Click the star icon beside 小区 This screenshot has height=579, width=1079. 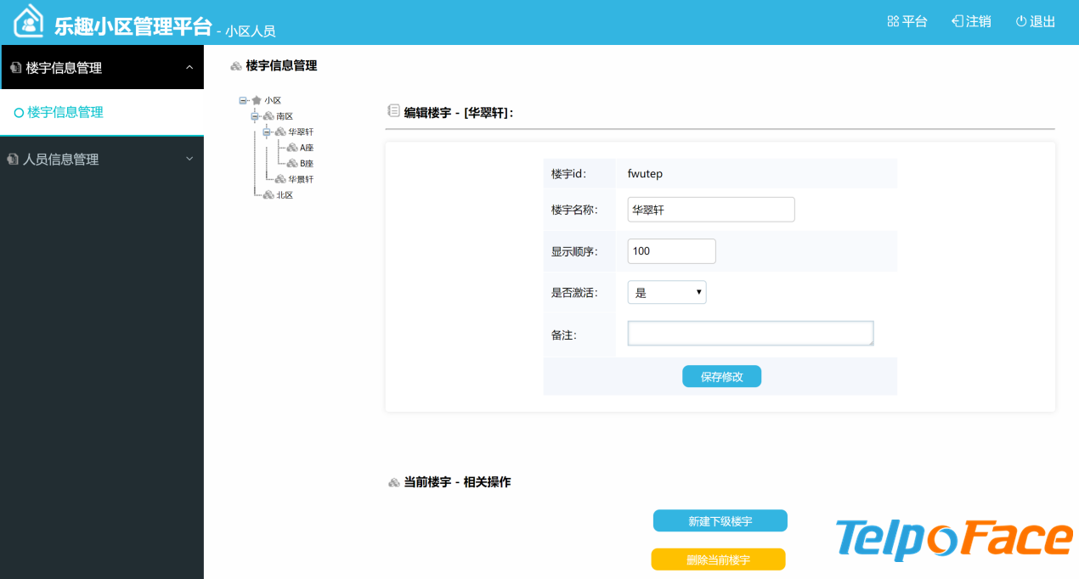coord(257,100)
